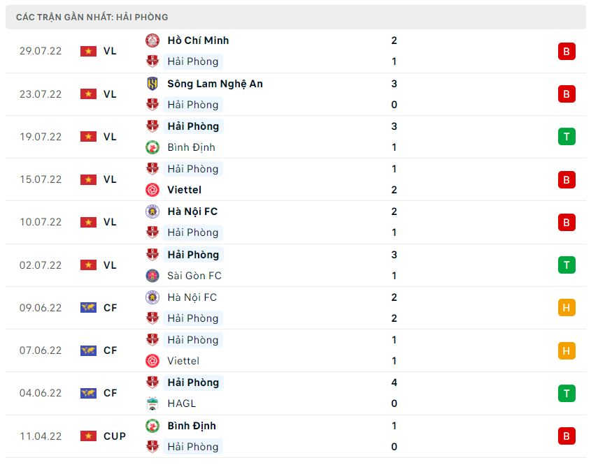Viewport: 591px width, 467px height.
Task: Open Hà Nội FC in the 09.06.22 match
Action: pos(192,297)
